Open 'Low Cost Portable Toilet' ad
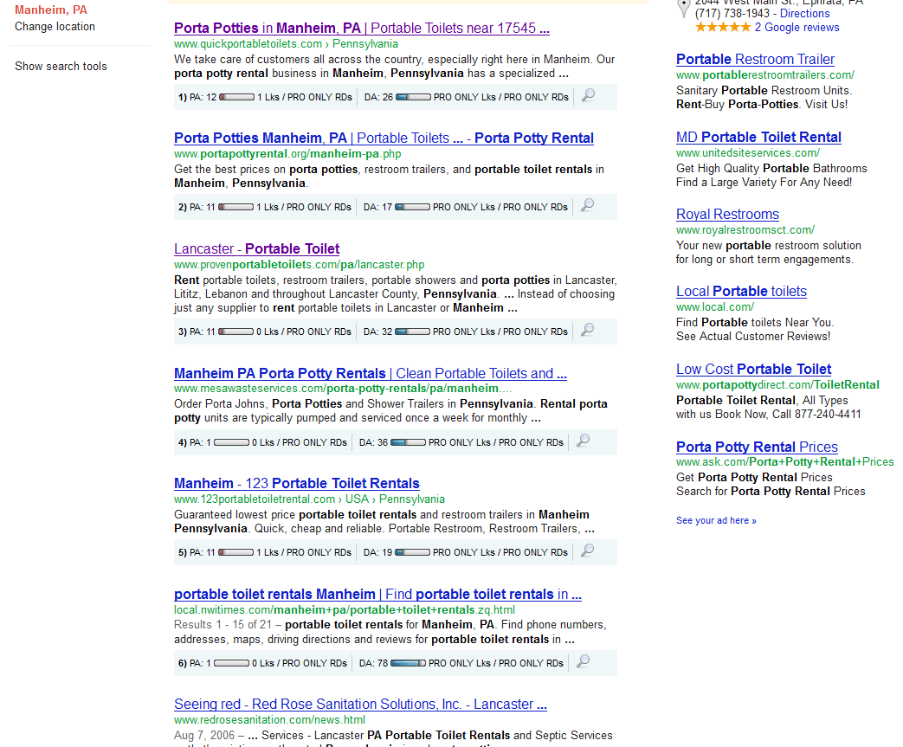Viewport: 903px width, 747px height. click(x=753, y=370)
